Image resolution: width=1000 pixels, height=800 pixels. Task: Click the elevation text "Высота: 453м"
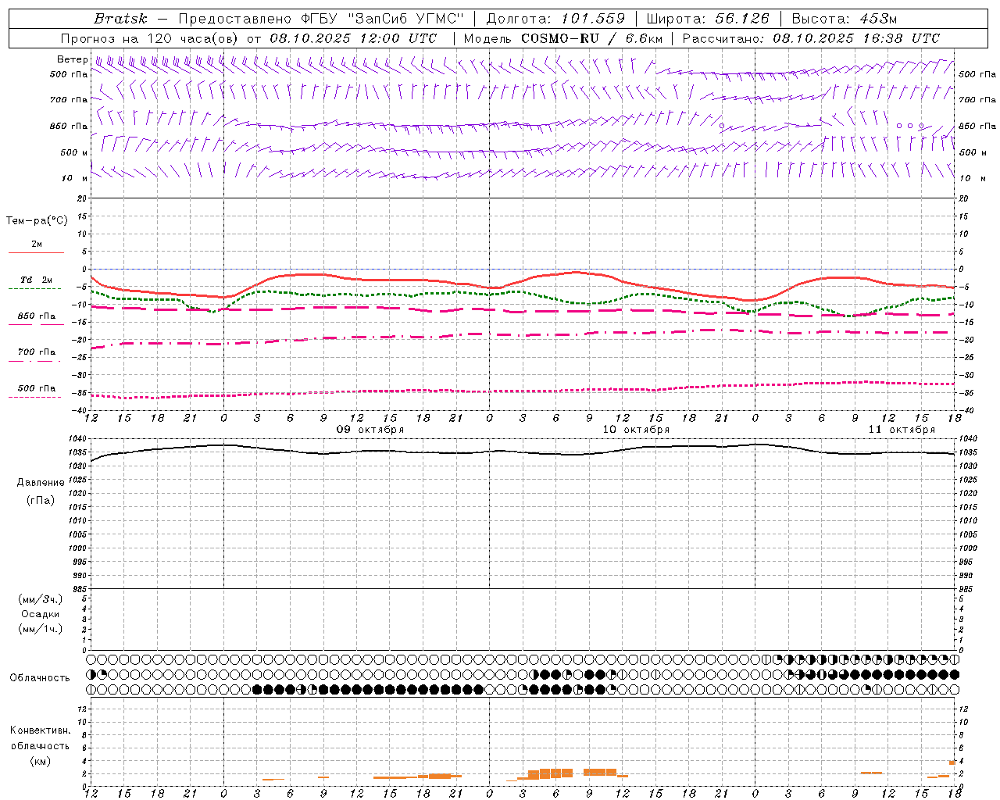[x=845, y=19]
